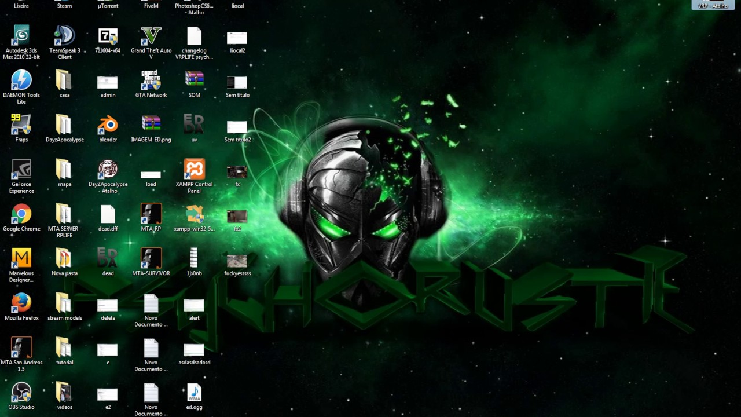
Task: Open the tutorial folder
Action: (63, 348)
